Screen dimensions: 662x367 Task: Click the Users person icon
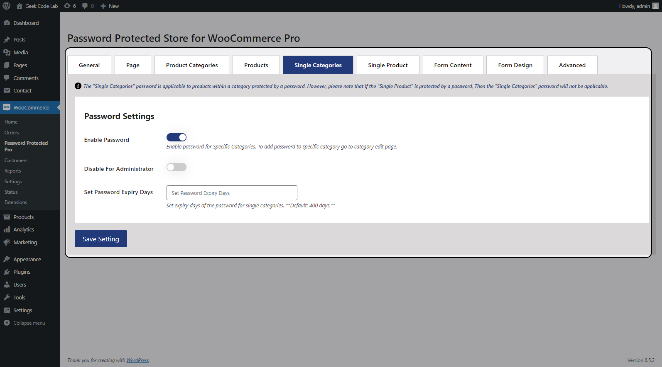[x=7, y=284]
